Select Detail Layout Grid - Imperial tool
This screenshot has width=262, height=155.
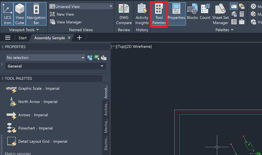[37, 141]
